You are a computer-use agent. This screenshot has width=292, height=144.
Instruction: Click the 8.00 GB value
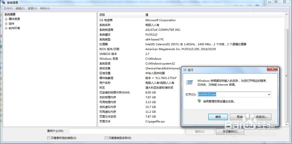coord(150,92)
